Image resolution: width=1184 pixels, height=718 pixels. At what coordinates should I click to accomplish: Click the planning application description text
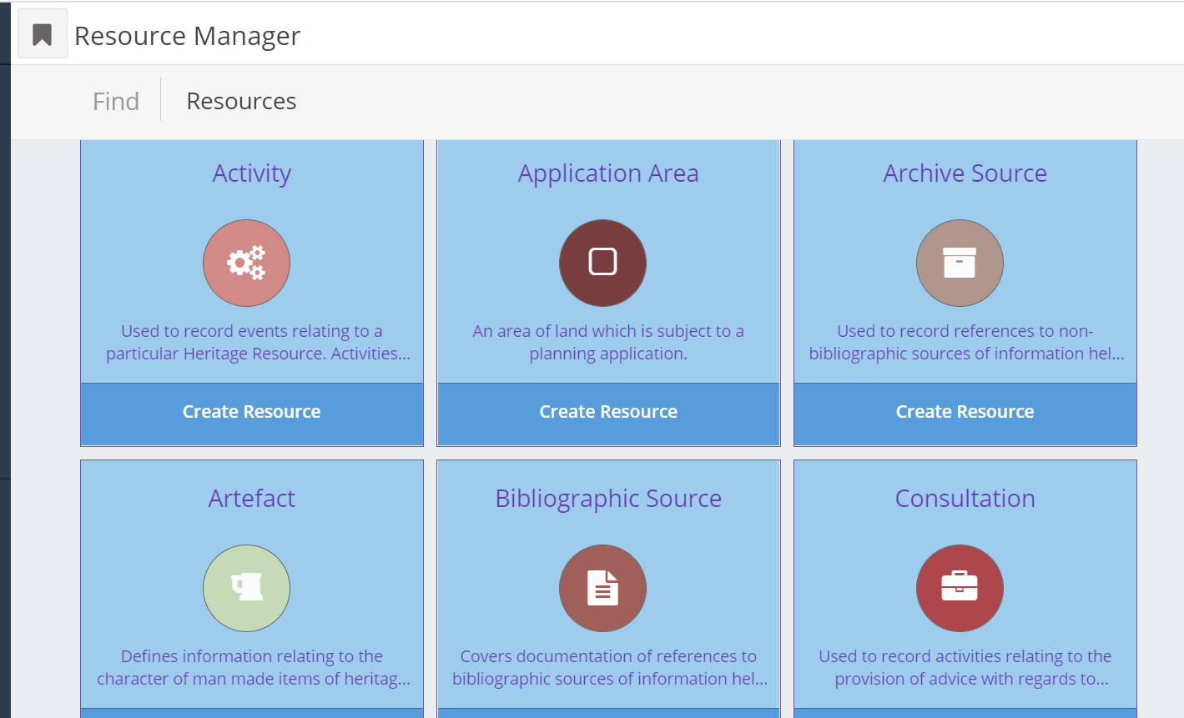pos(607,342)
